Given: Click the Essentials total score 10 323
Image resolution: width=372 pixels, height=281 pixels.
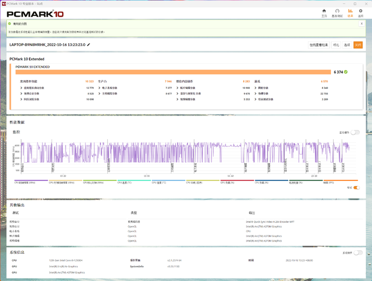Looking at the screenshot, I should (x=89, y=82).
